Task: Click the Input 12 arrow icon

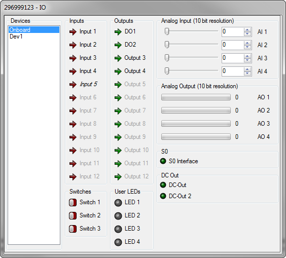Action: coord(73,177)
